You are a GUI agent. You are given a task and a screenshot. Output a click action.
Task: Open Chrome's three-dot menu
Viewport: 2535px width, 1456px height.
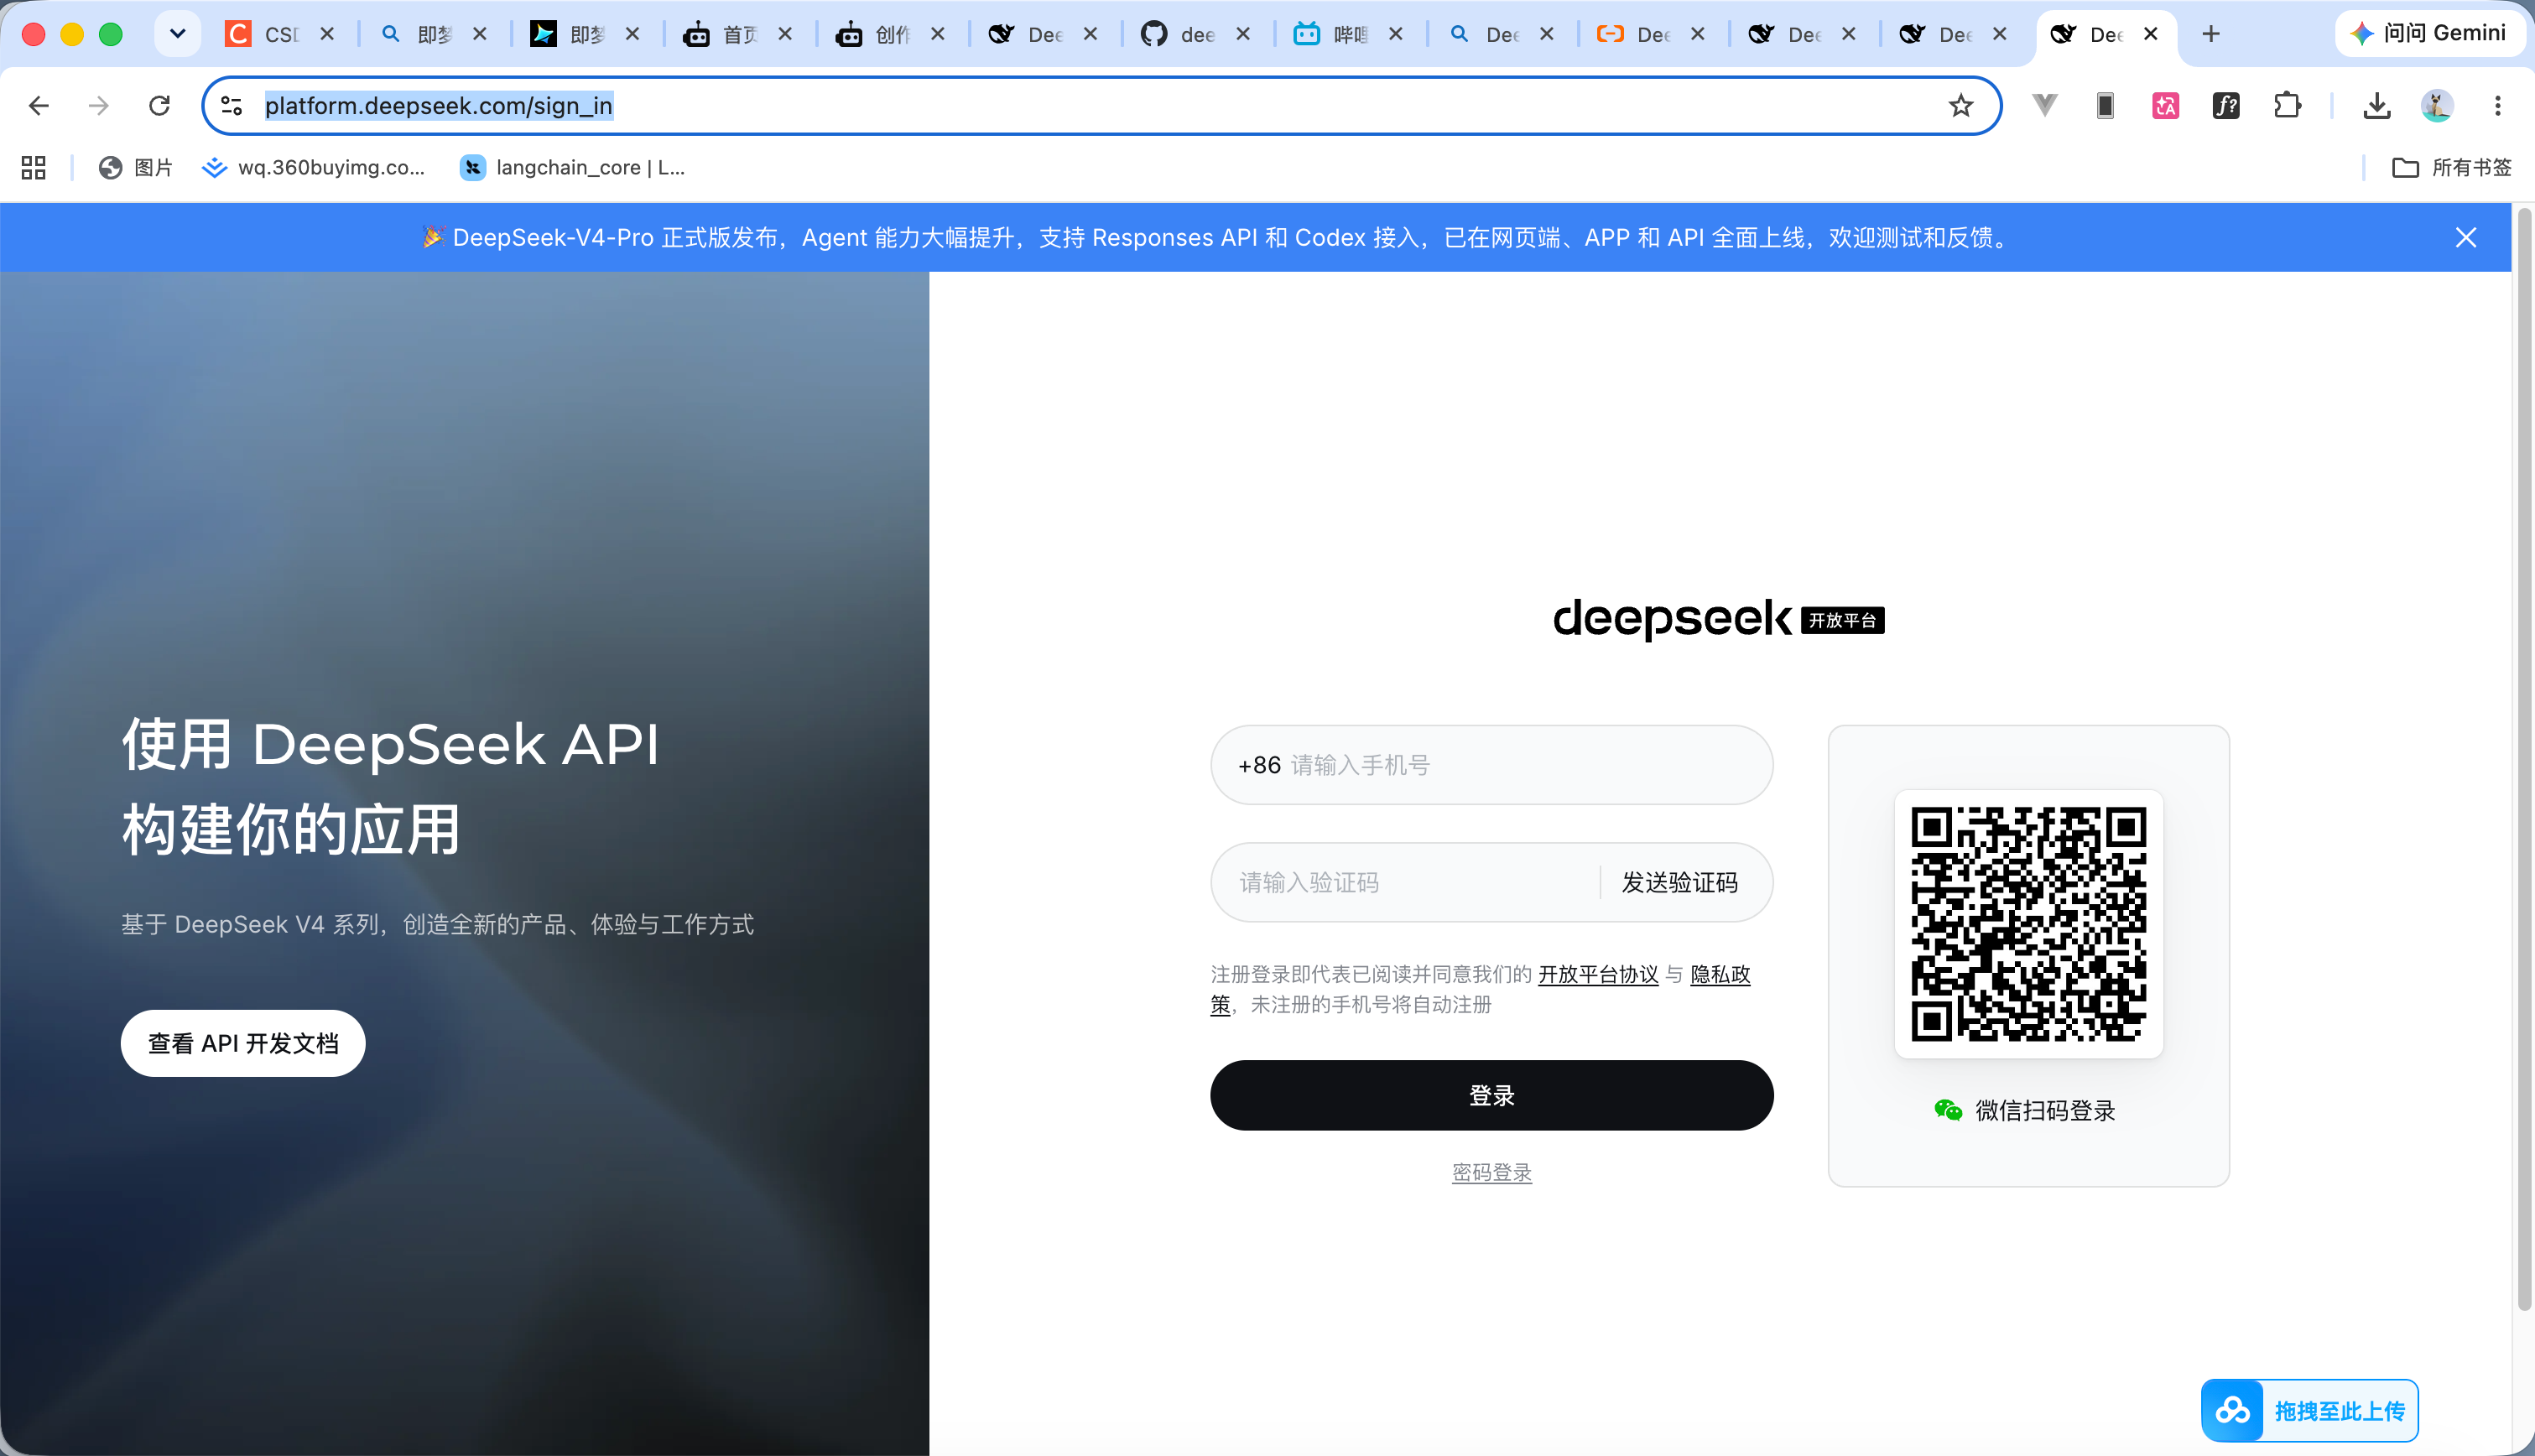pyautogui.click(x=2498, y=106)
